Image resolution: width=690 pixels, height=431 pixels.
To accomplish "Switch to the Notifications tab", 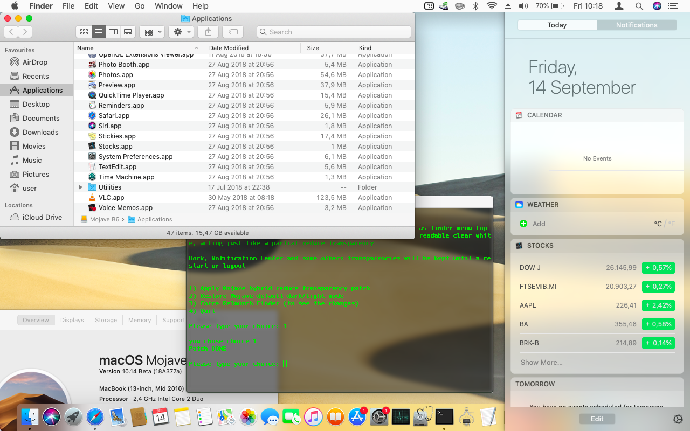I will pos(637,25).
